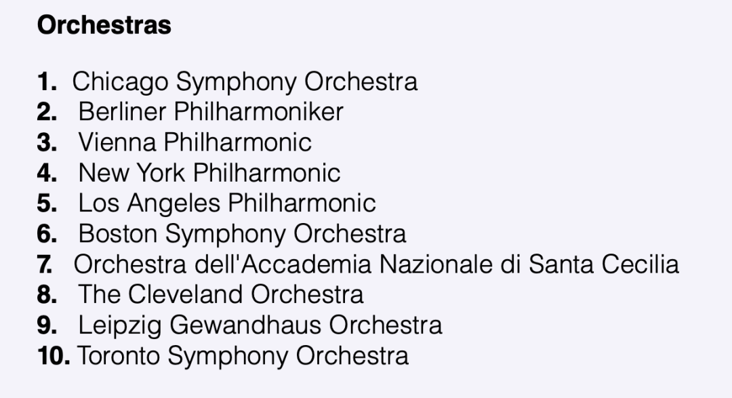Click the number 10 list marker
This screenshot has width=732, height=398.
coord(53,355)
